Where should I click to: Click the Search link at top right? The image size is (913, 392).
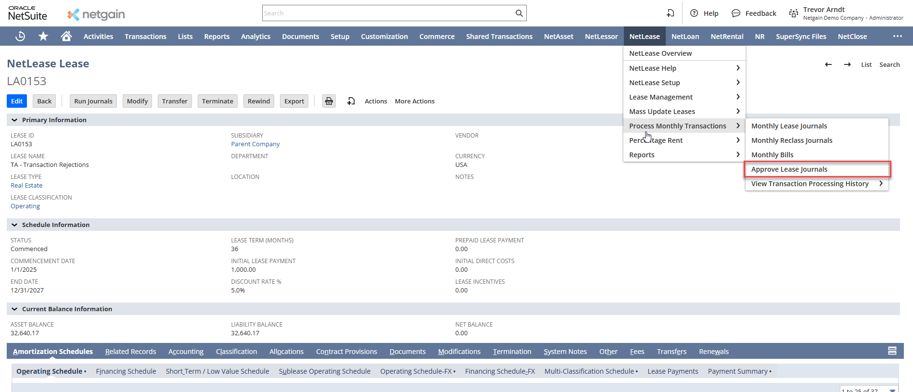point(889,64)
